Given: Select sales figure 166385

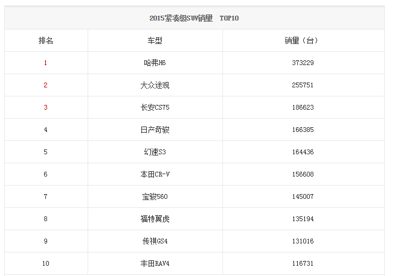Looking at the screenshot, I should pyautogui.click(x=303, y=130).
